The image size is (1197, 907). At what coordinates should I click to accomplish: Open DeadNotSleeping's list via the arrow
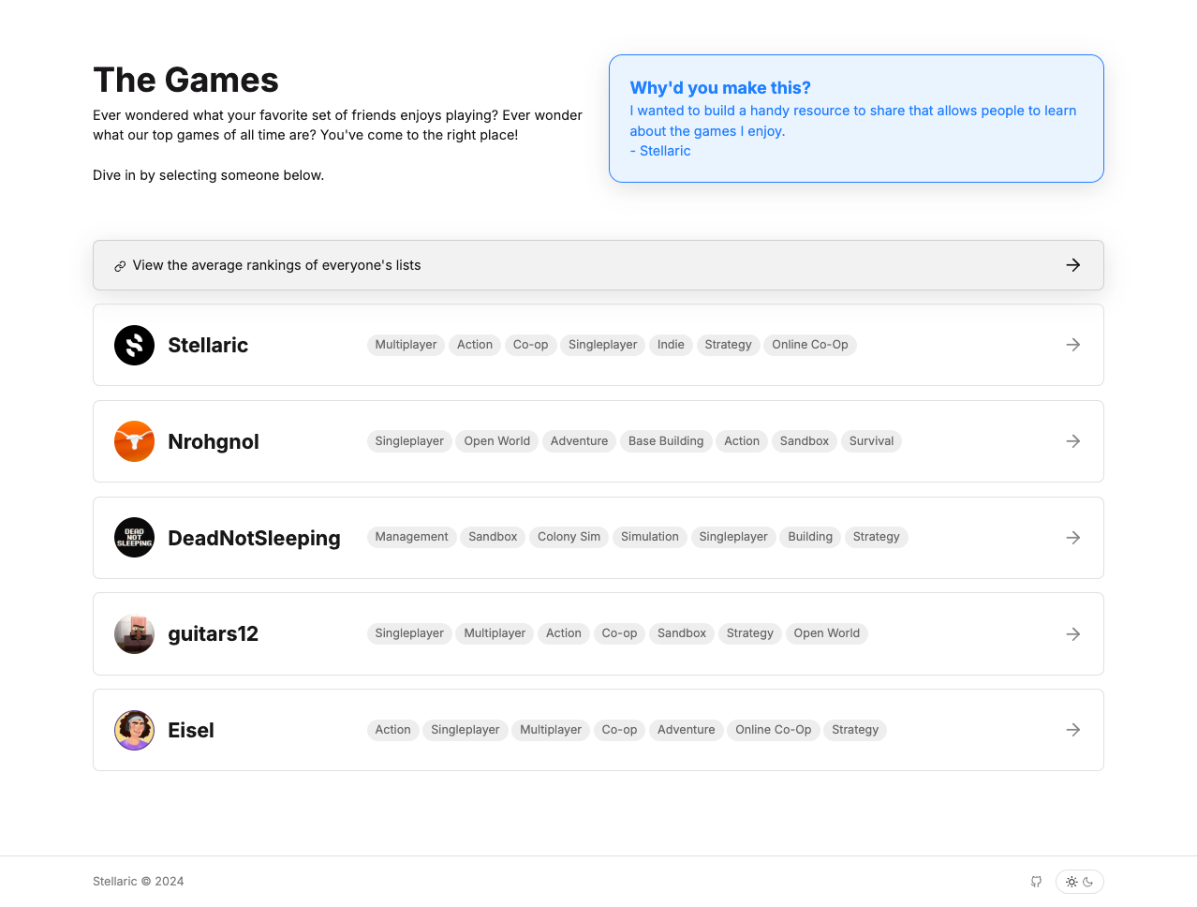point(1072,538)
